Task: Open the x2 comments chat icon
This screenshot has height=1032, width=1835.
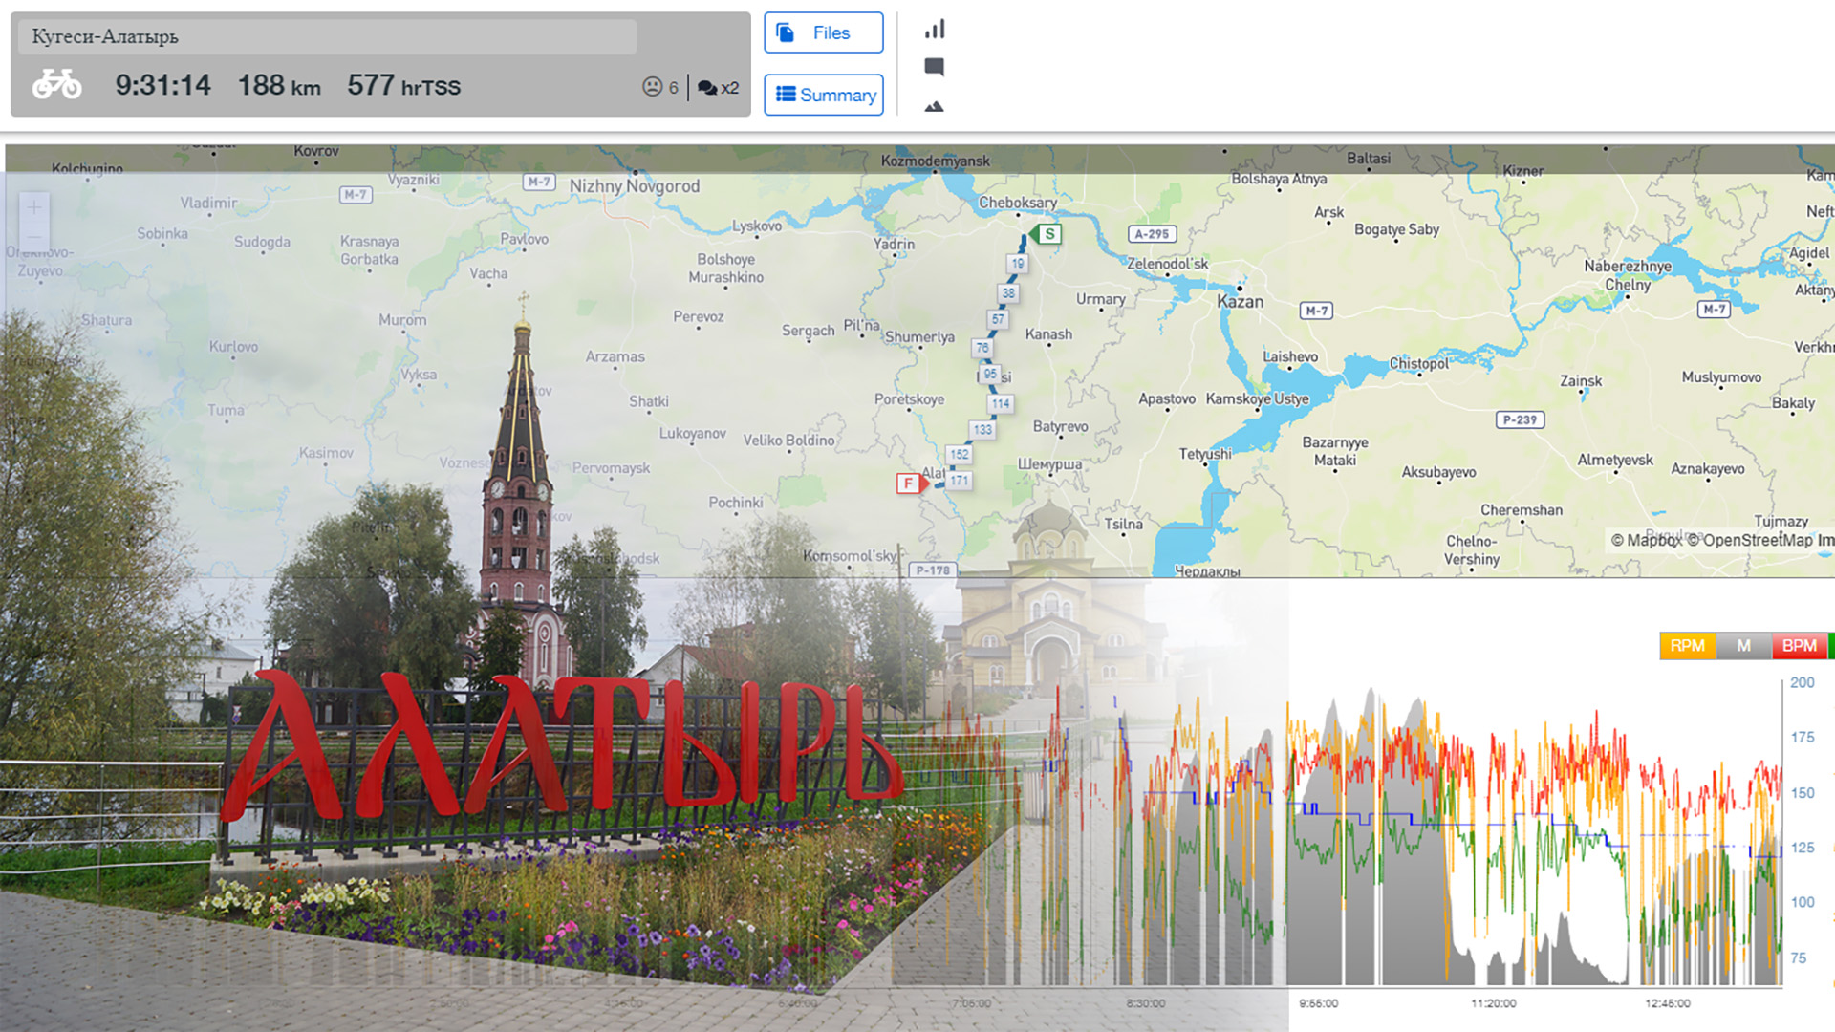Action: (x=708, y=88)
